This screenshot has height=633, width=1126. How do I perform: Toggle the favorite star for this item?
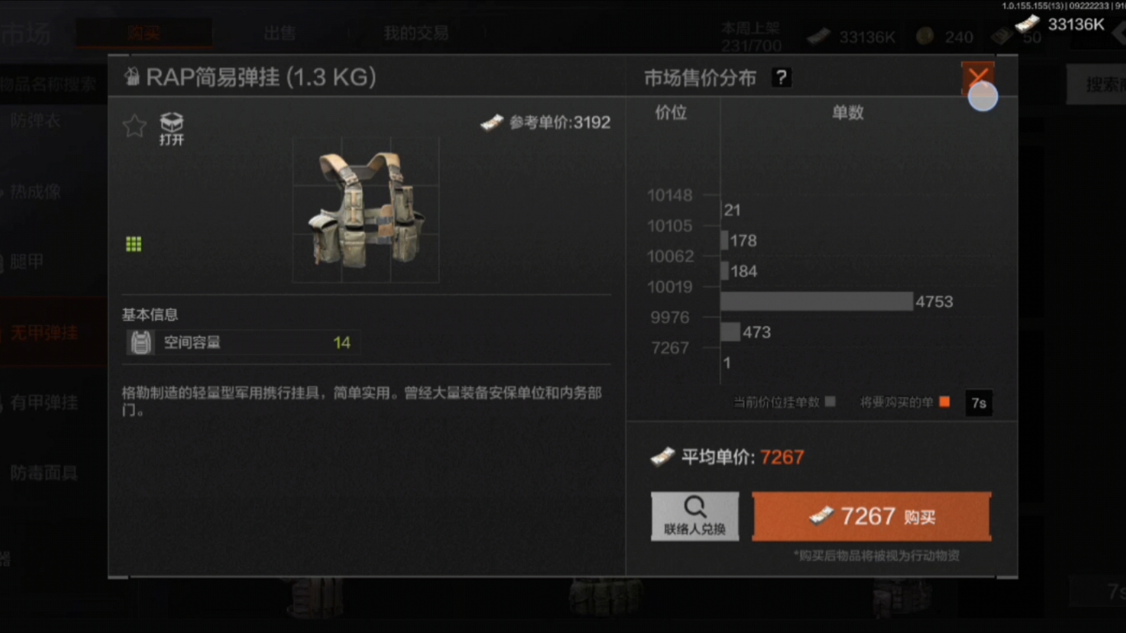[x=134, y=125]
